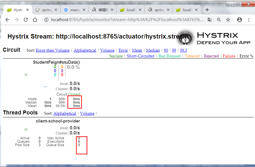Sort circuits by Mean
The height and width of the screenshot is (167, 255).
[x=137, y=50]
